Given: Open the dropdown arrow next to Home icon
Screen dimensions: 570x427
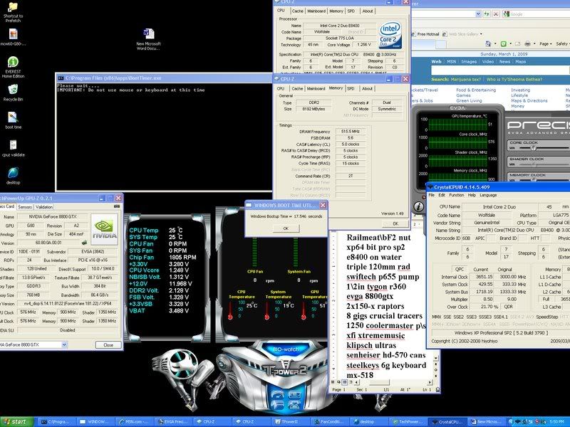Looking at the screenshot, I should [494, 43].
